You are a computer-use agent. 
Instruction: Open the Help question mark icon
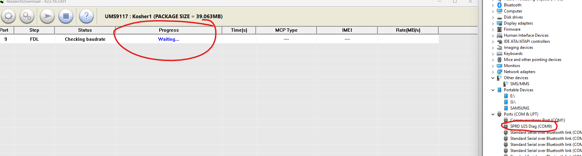tap(86, 16)
